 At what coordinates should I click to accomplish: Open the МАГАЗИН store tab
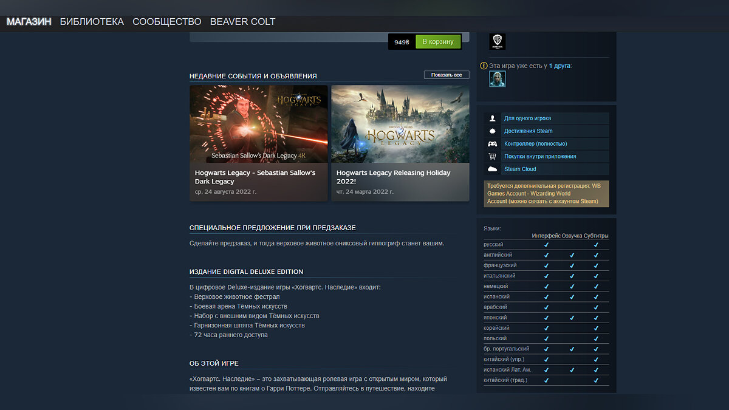tap(29, 22)
